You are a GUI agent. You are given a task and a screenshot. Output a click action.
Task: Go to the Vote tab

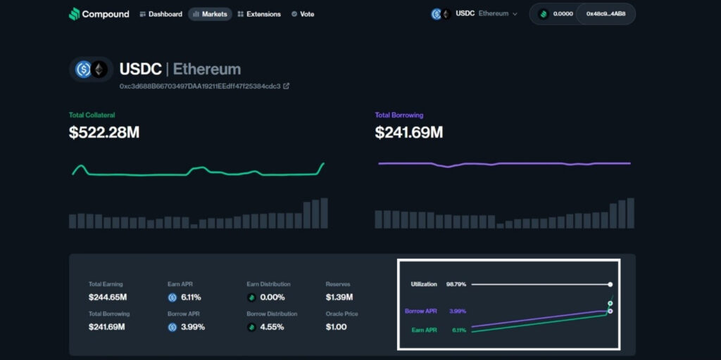(x=303, y=14)
